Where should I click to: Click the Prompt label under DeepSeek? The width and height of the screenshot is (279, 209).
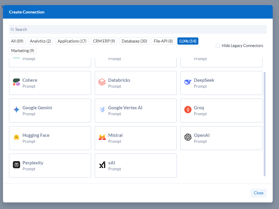(200, 86)
